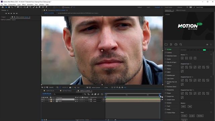Screen dimensions: 215x121
Task: Select the Perspective category
Action: click(x=170, y=90)
